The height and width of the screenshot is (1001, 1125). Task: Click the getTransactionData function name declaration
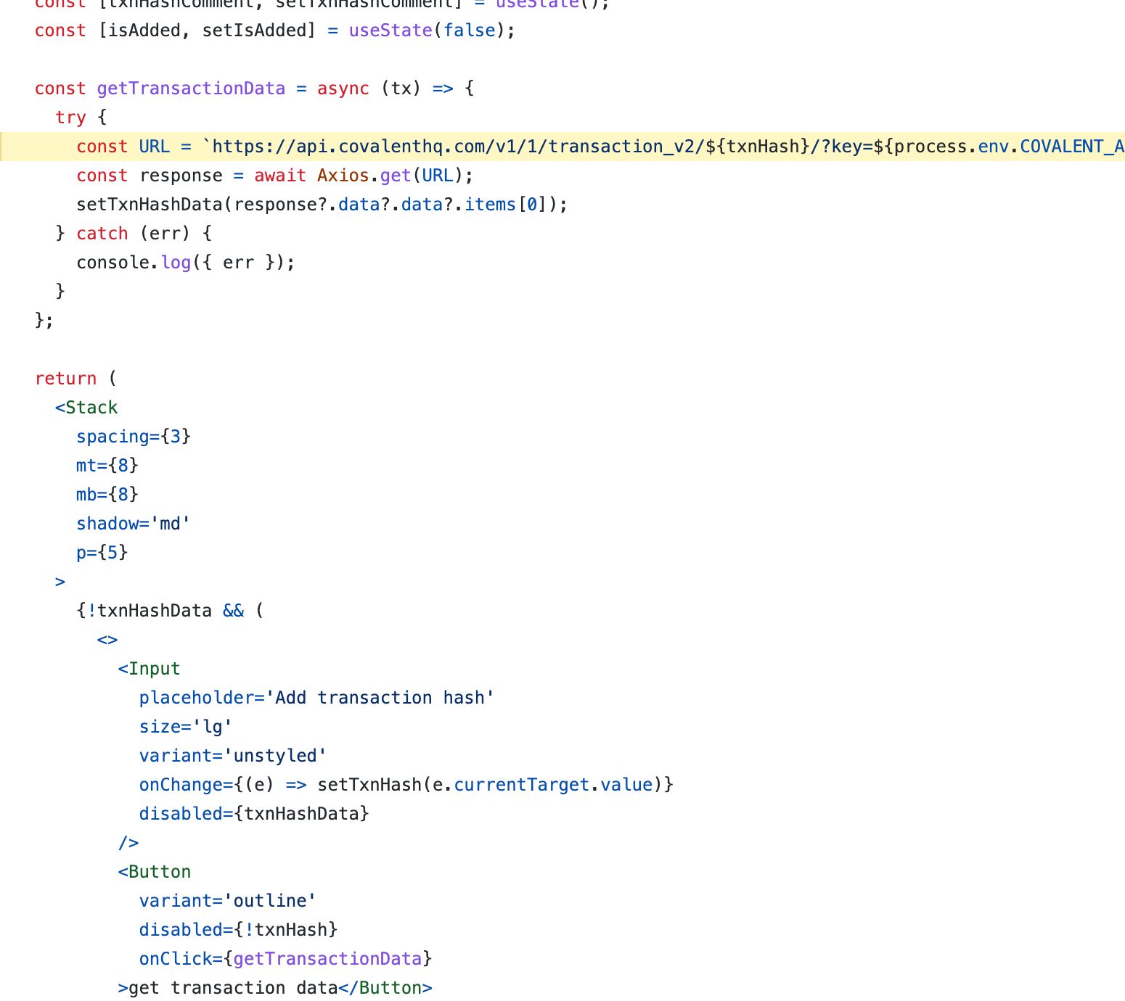coord(191,88)
